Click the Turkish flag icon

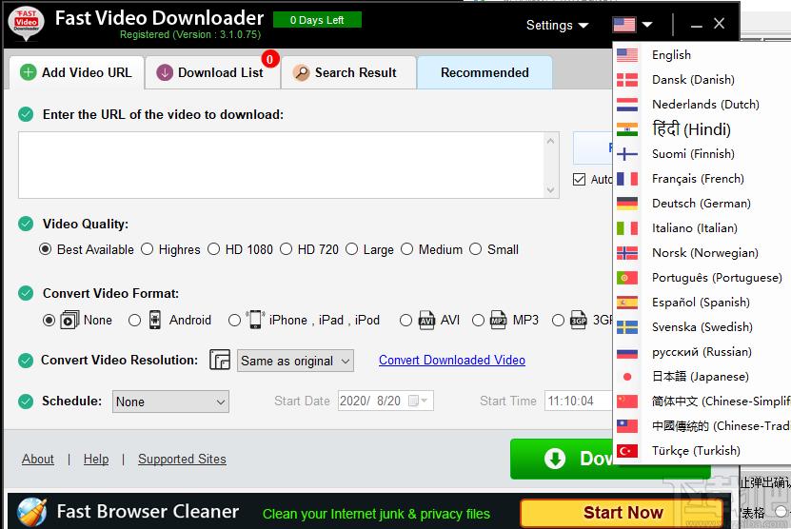(627, 450)
